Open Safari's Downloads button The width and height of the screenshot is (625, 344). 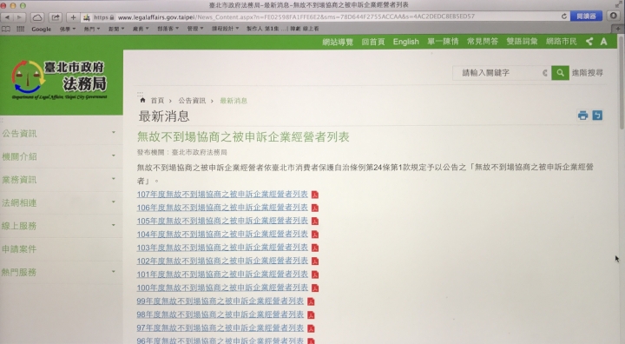tap(614, 16)
